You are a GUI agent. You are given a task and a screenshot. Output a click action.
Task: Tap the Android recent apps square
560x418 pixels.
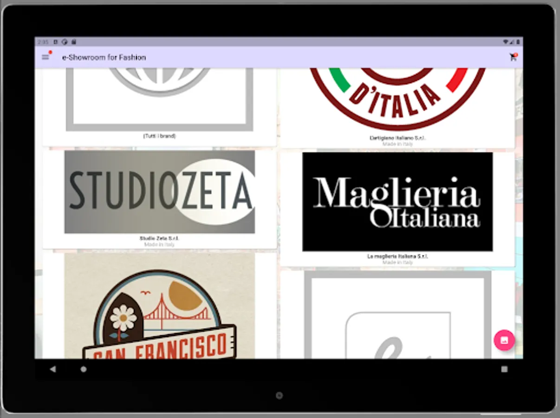(504, 369)
